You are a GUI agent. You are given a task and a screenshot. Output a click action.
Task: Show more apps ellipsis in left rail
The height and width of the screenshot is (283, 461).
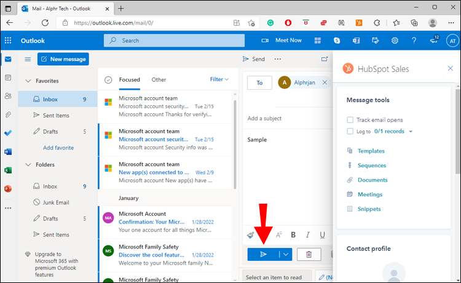click(8, 208)
